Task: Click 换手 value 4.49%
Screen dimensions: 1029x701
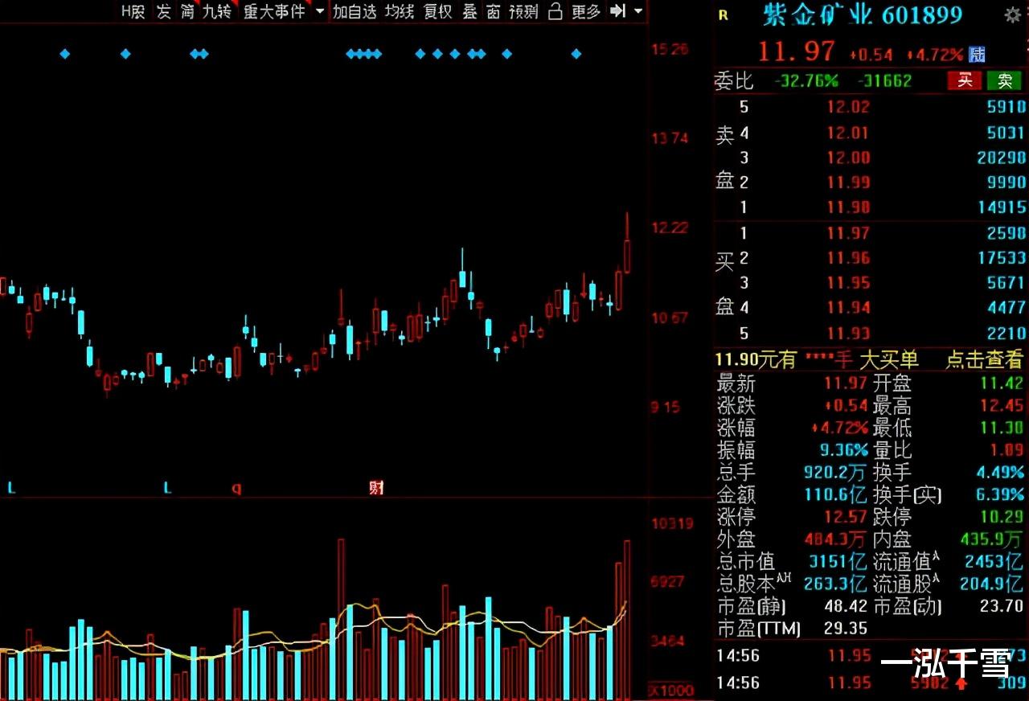Action: pos(1002,473)
